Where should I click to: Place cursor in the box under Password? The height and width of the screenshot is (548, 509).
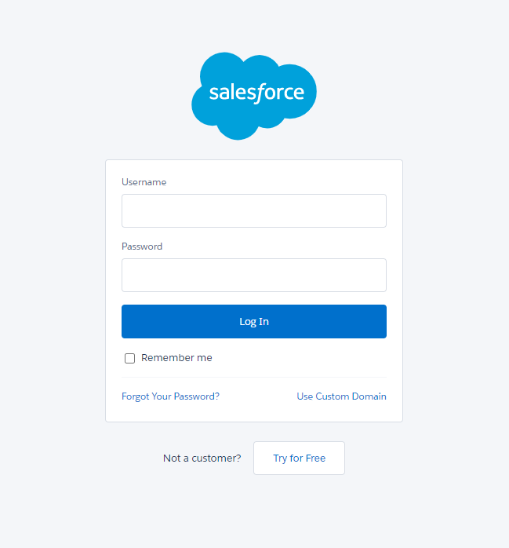click(254, 275)
